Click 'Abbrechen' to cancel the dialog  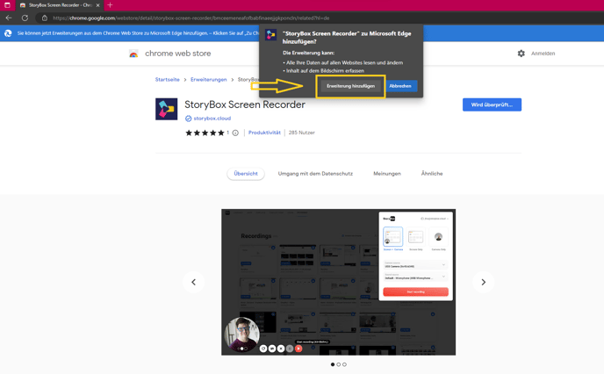pos(400,86)
